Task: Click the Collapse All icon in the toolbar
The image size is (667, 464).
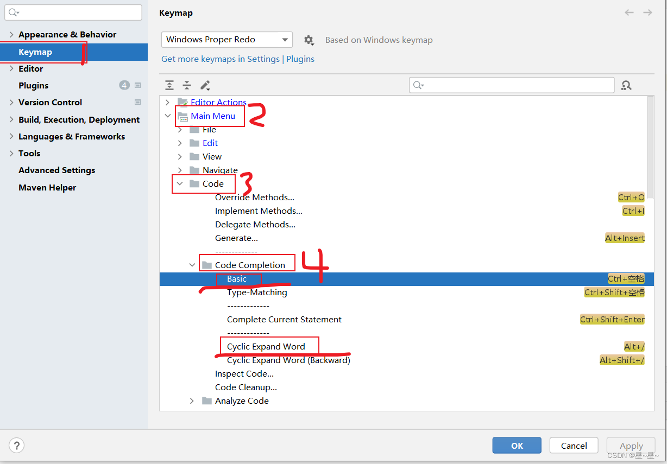Action: pos(186,85)
